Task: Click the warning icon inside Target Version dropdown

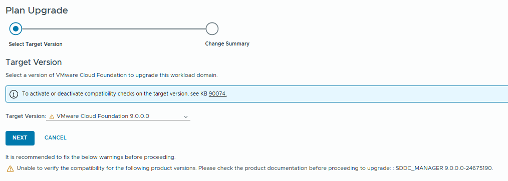Action: pos(52,116)
